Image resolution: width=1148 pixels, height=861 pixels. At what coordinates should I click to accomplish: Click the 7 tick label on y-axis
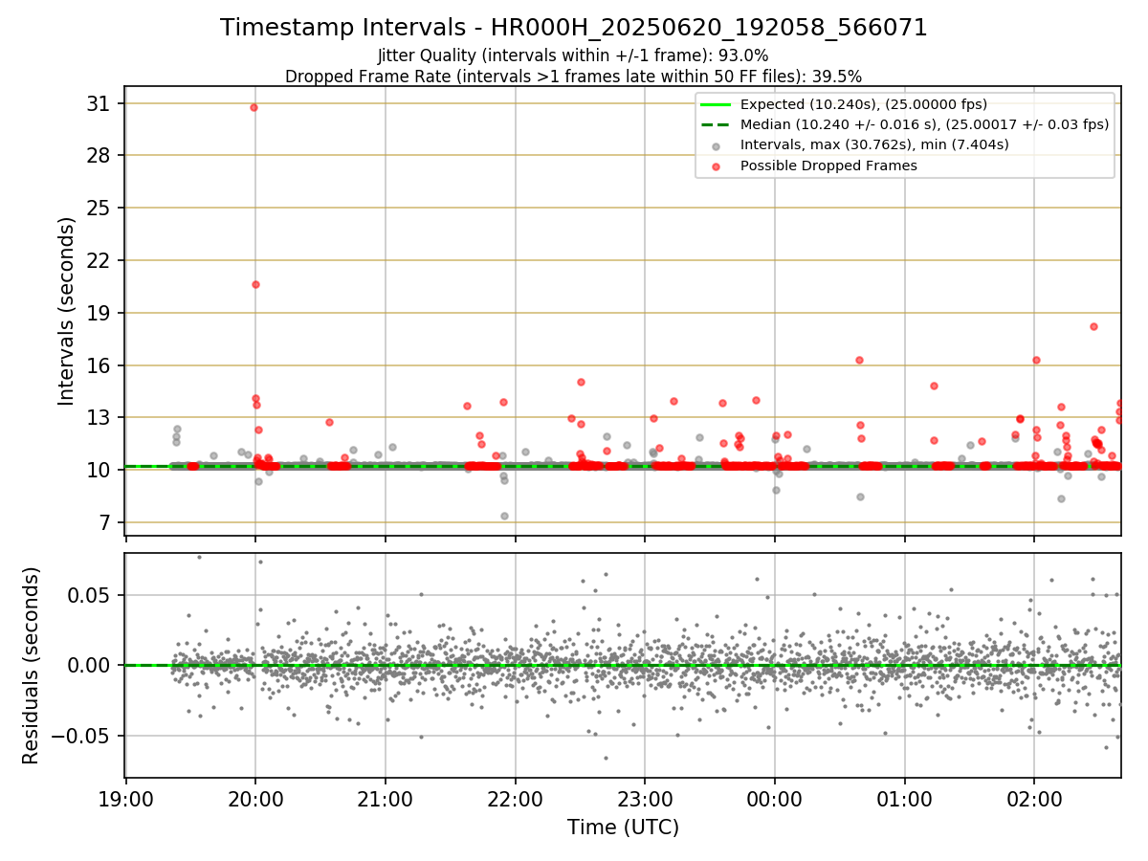[105, 522]
